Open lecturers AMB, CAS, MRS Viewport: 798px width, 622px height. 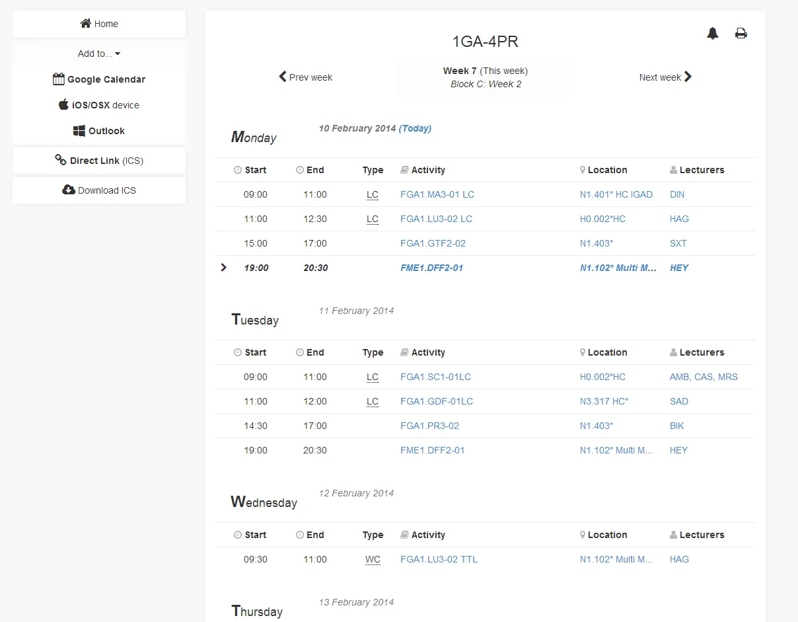point(704,377)
